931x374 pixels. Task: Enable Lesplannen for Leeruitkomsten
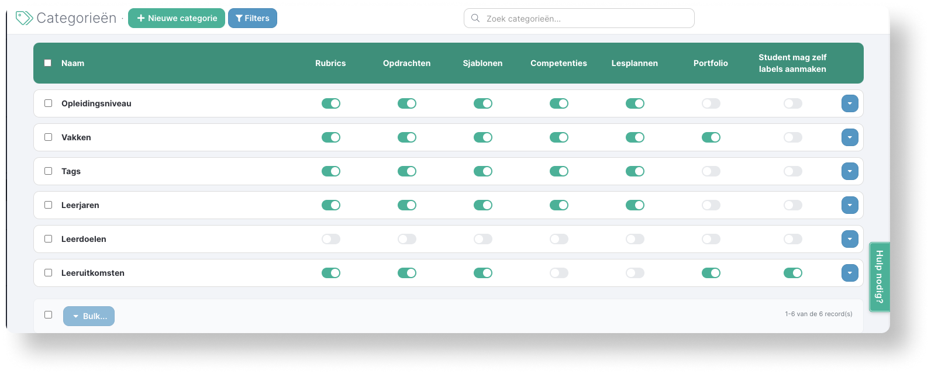[635, 273]
